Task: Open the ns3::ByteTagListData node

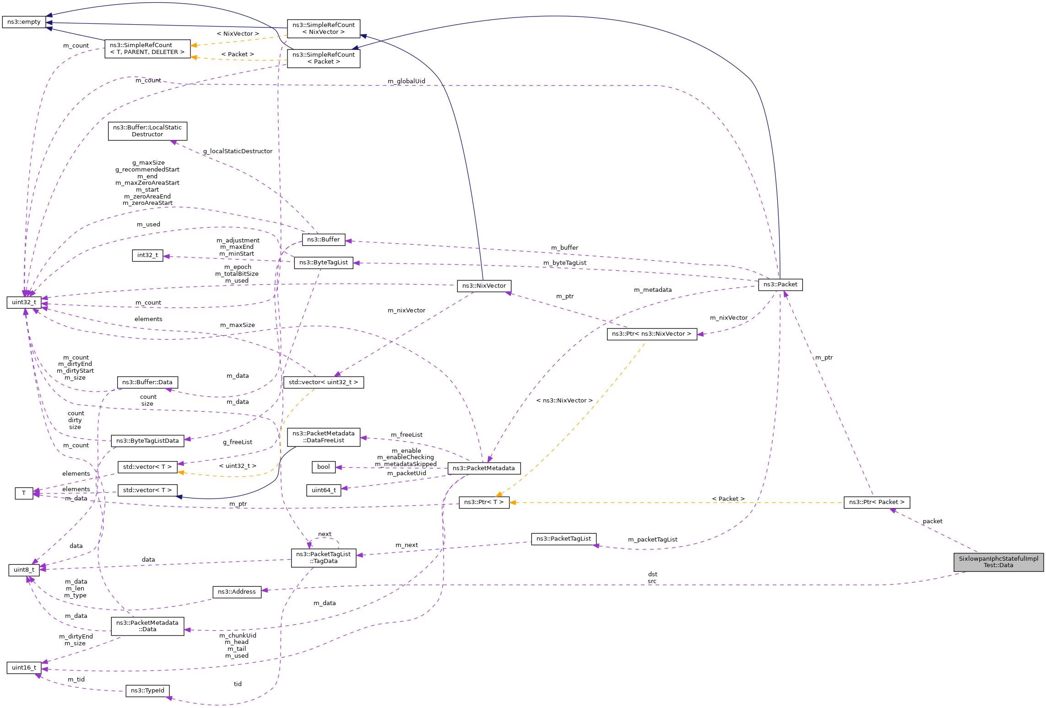Action: (147, 441)
